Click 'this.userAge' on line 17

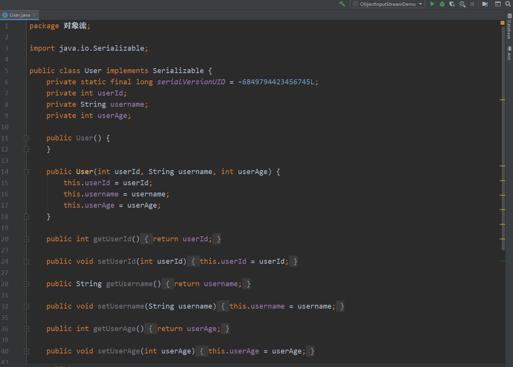click(x=89, y=205)
